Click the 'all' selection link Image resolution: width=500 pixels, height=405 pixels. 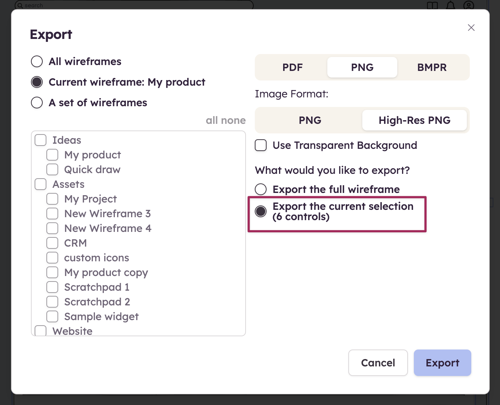coord(212,120)
